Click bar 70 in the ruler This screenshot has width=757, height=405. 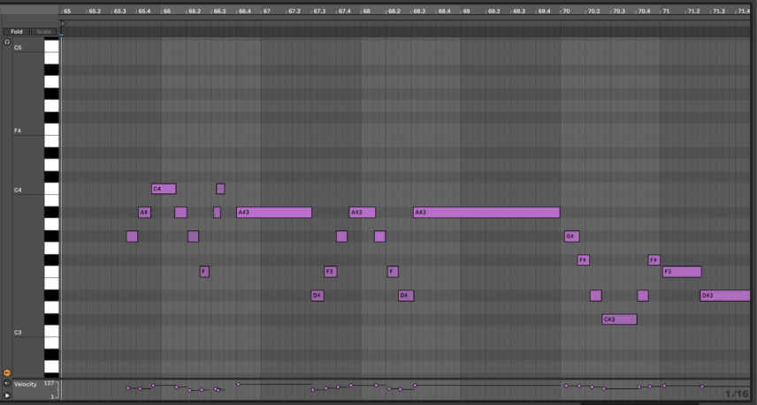pyautogui.click(x=566, y=11)
